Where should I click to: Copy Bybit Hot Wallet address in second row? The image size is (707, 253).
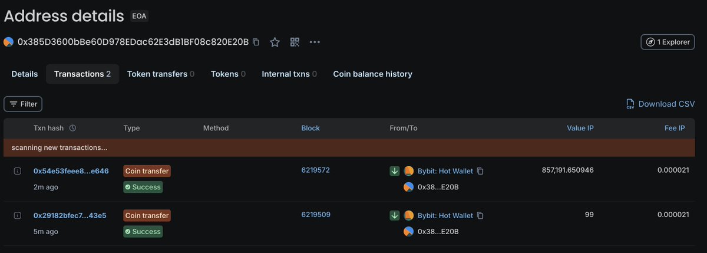[x=480, y=216]
